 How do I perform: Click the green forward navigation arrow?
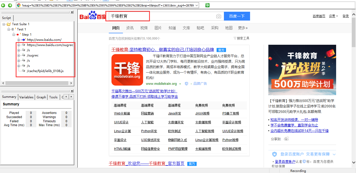pyautogui.click(x=10, y=5)
